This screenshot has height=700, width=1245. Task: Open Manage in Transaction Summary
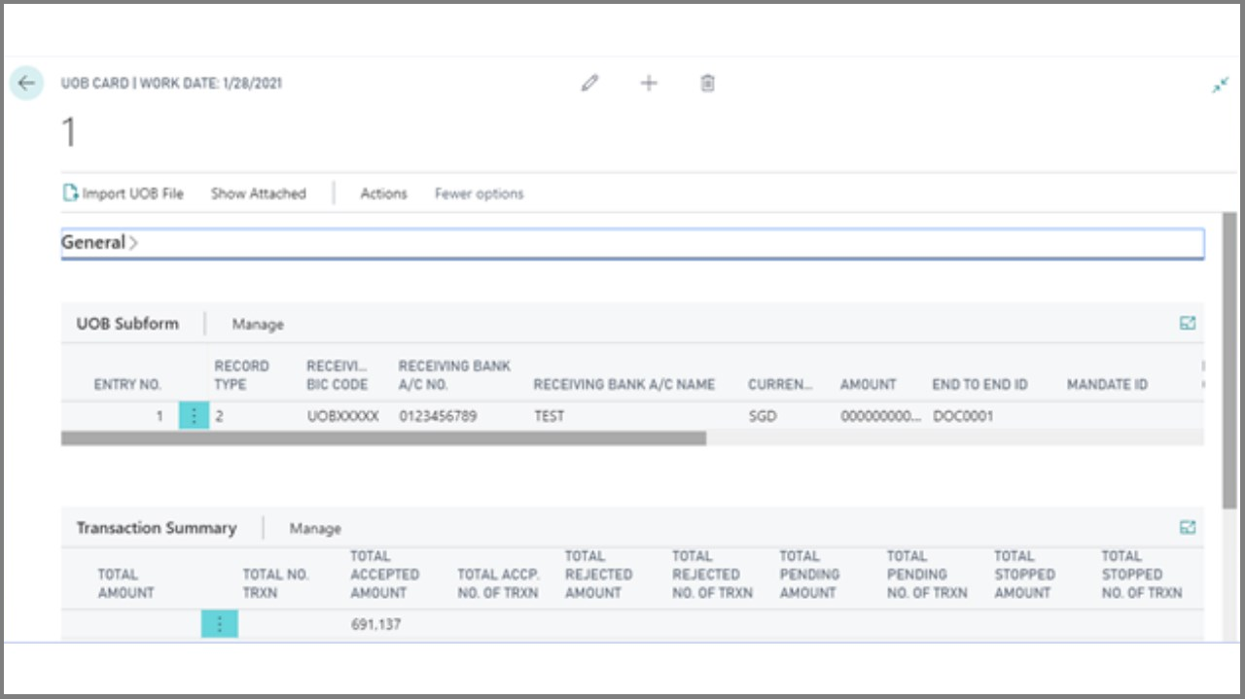pos(315,529)
